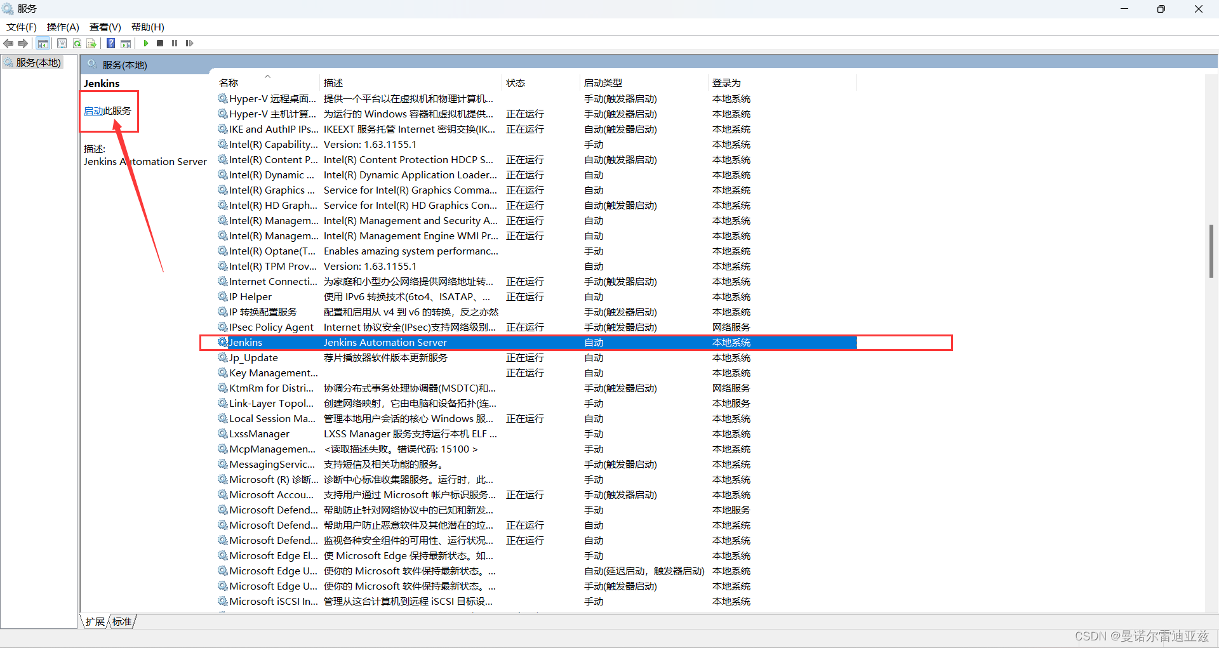Open the 帮助(H) menu
Screen dimensions: 1219x648
148,27
